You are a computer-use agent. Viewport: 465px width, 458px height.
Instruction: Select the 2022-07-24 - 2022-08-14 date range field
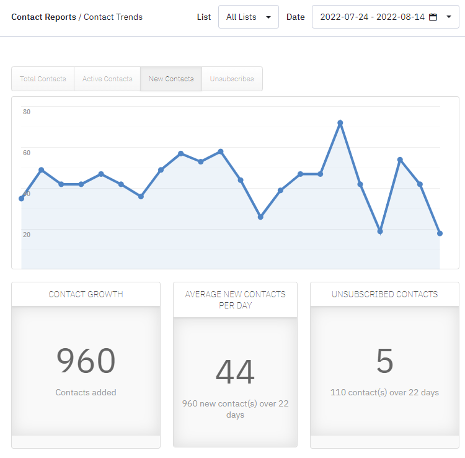(x=372, y=17)
